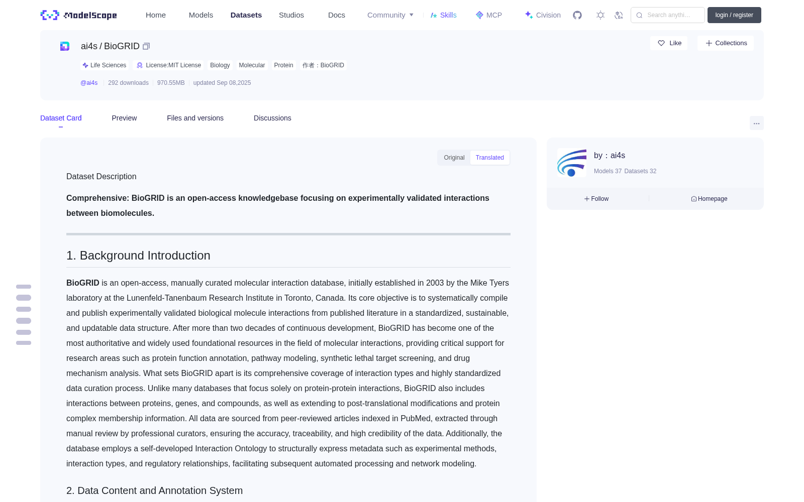Click the Life Sciences tag icon

tap(85, 65)
